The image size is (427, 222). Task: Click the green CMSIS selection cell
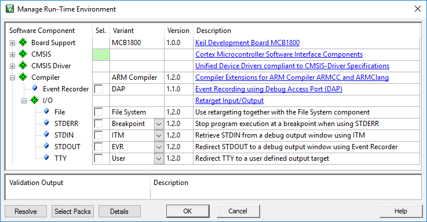(101, 54)
